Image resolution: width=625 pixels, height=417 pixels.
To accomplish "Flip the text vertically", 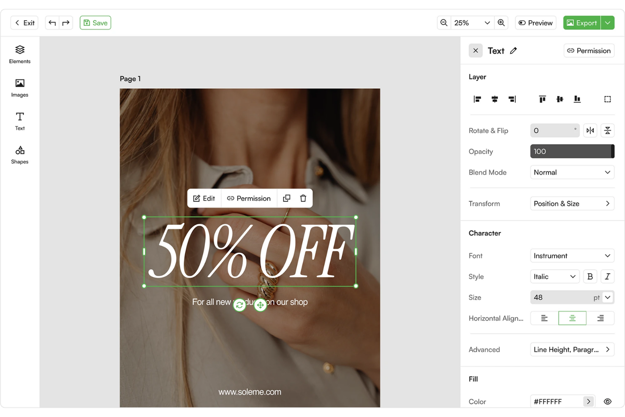I will click(608, 131).
